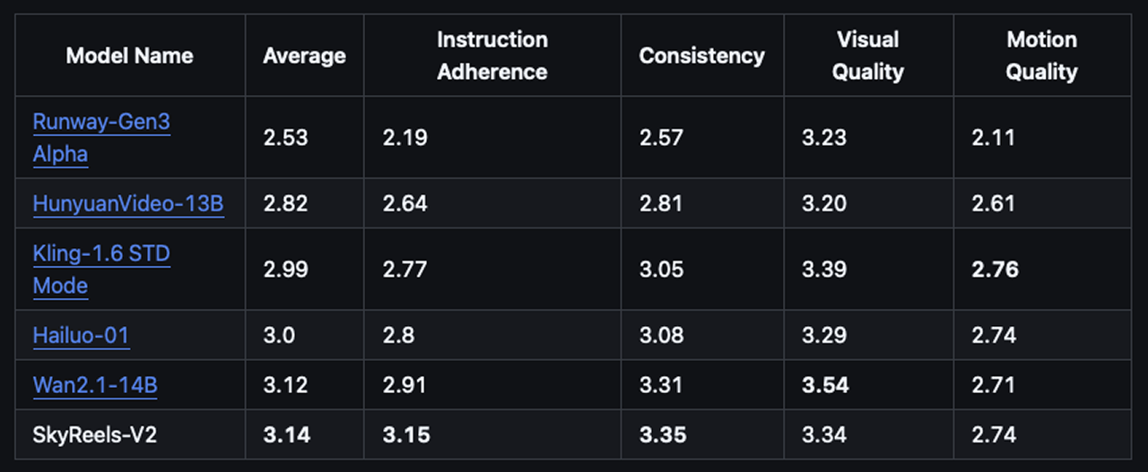Select Kling's bold 2.76 Motion Quality score

pyautogui.click(x=995, y=270)
